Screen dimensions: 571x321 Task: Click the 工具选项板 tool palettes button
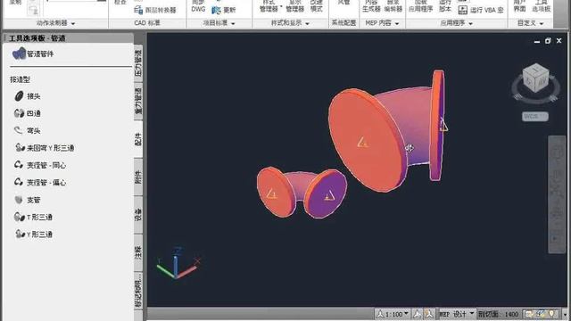tap(542, 5)
